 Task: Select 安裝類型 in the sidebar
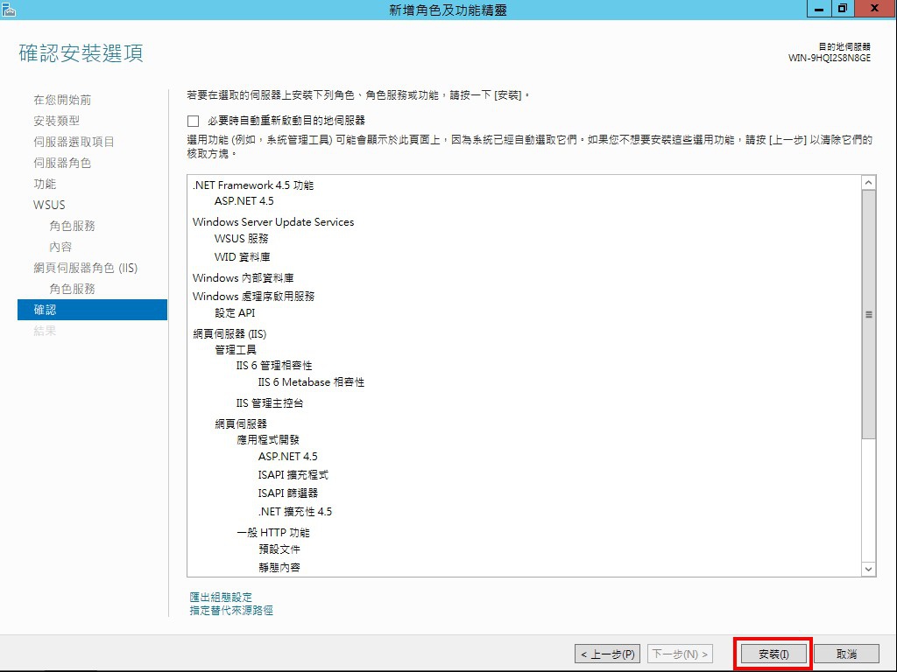pos(57,121)
